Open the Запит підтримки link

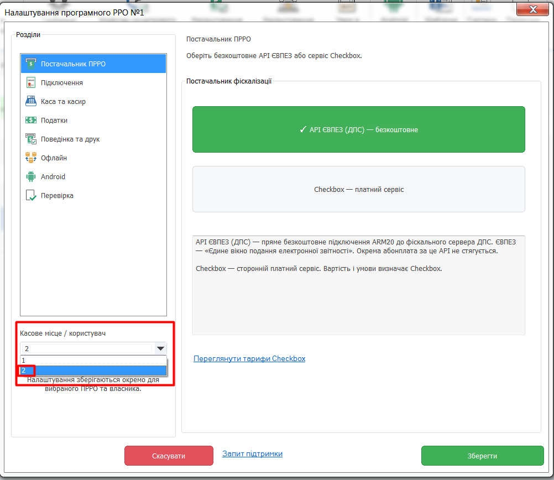(x=252, y=453)
